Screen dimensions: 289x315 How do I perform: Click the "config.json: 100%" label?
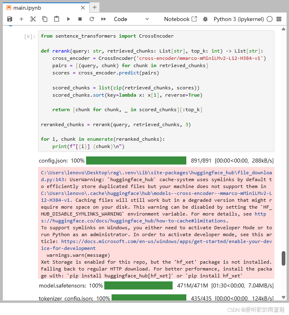click(61, 161)
